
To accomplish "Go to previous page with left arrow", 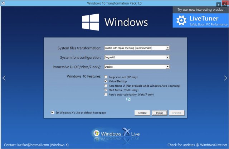I will pyautogui.click(x=4, y=78).
